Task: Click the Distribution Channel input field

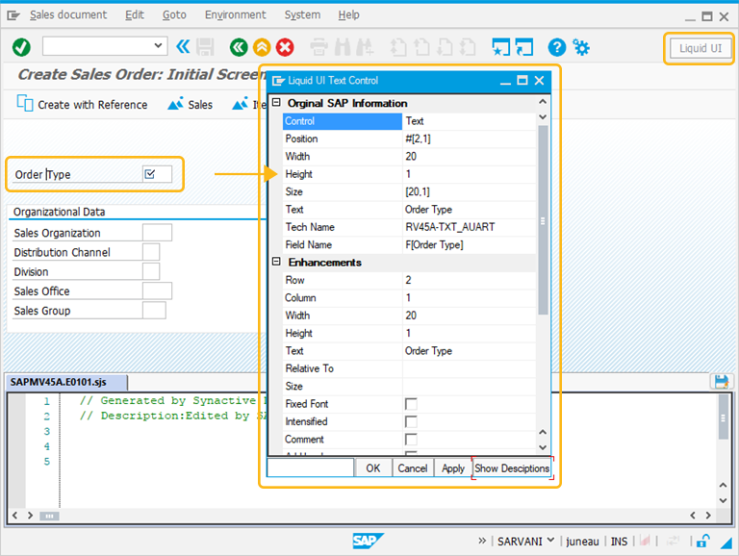Action: [x=151, y=252]
